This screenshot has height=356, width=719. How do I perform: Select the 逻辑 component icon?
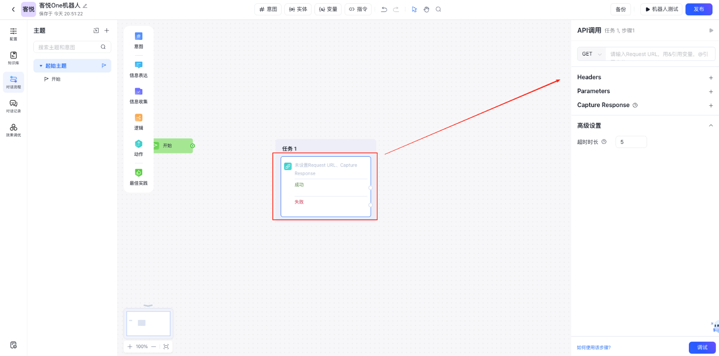[139, 118]
